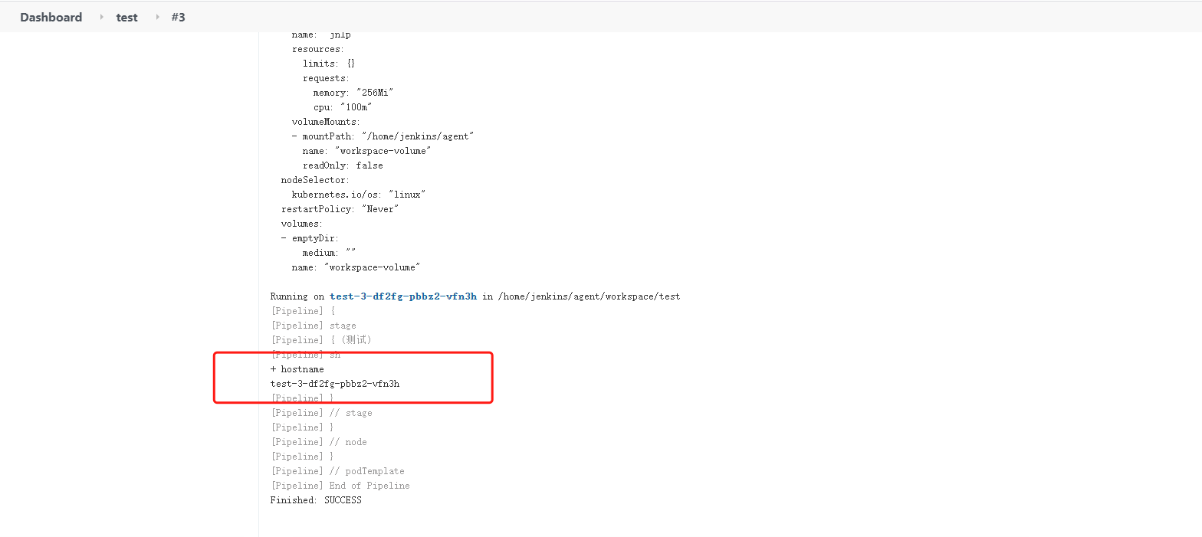Select the 'resources:' line
The width and height of the screenshot is (1202, 537).
point(317,49)
